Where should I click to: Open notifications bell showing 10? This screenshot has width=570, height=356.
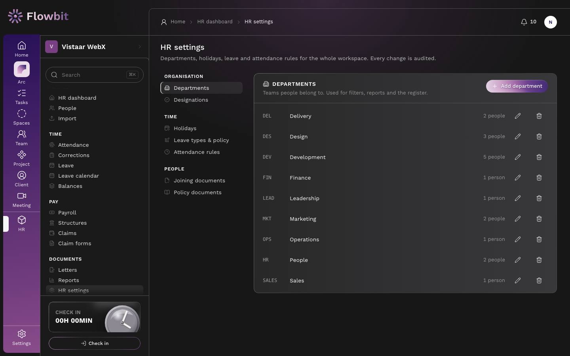(528, 22)
